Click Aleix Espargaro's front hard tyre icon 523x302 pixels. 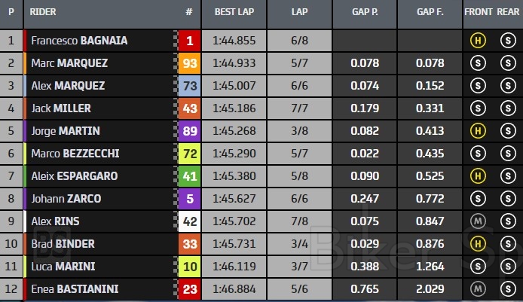[477, 176]
